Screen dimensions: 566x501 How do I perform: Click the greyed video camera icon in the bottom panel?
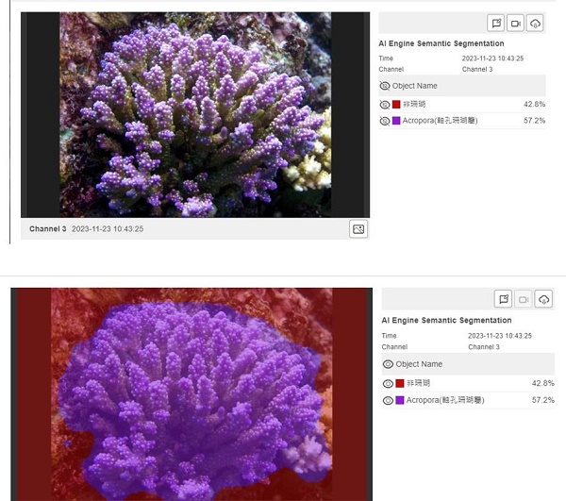coord(524,299)
